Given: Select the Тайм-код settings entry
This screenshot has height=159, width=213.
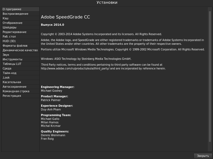Looking at the screenshot, I should pyautogui.click(x=9, y=73).
